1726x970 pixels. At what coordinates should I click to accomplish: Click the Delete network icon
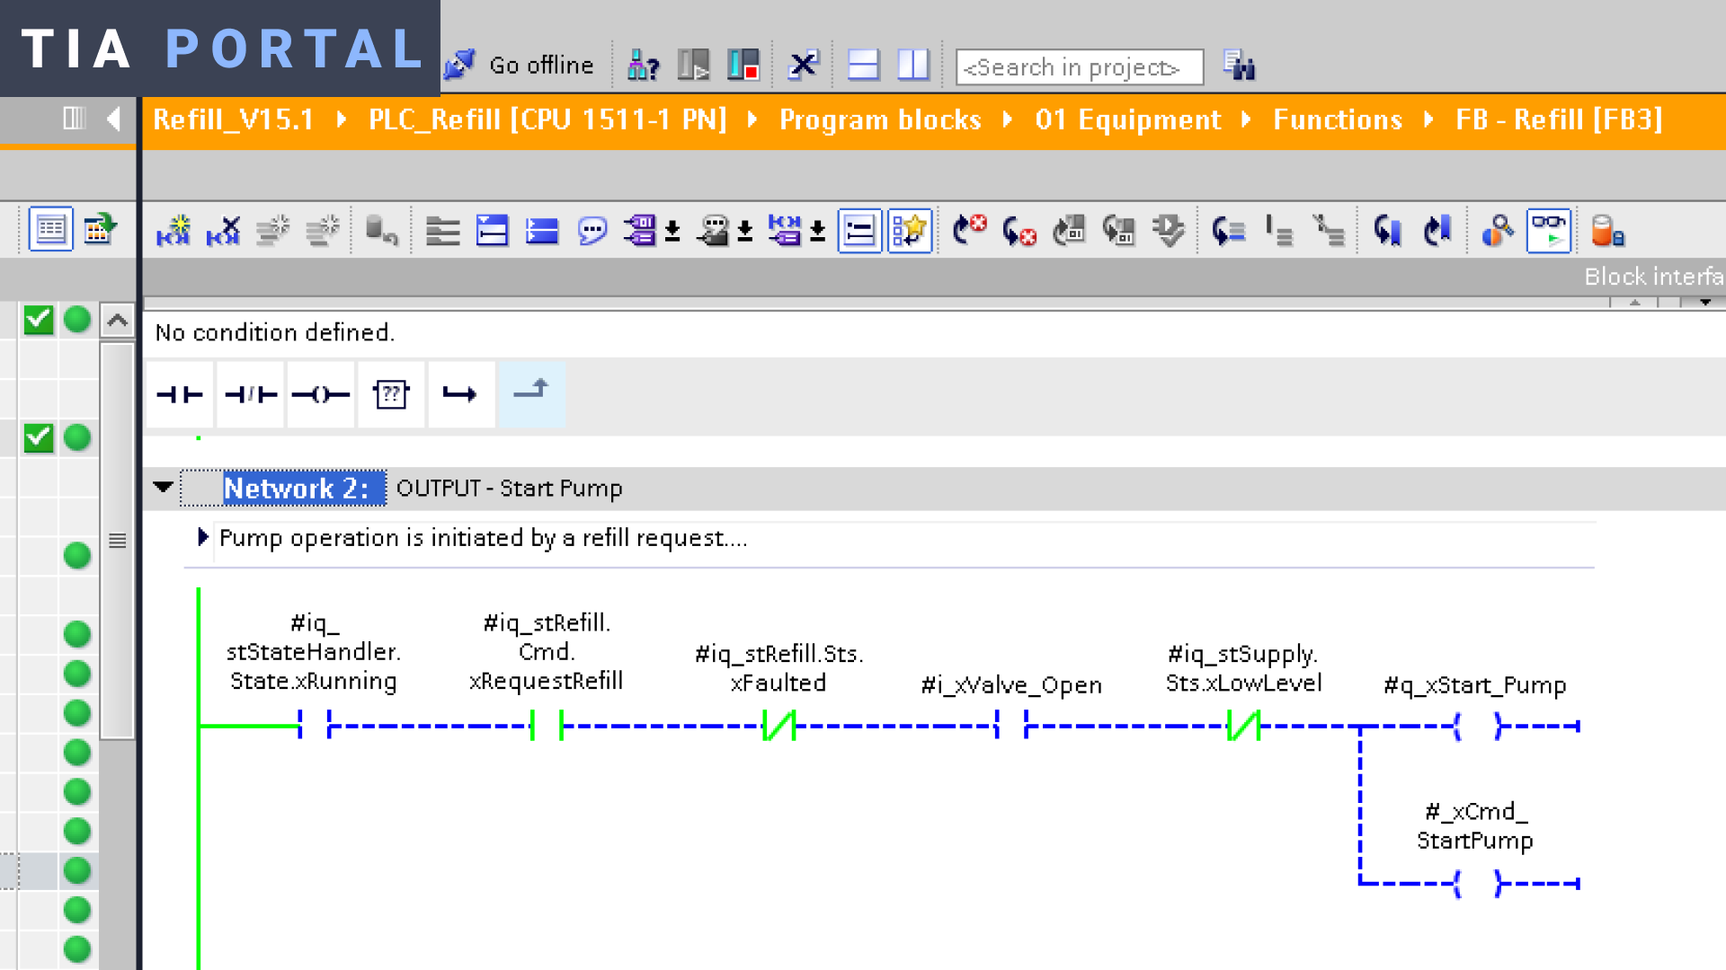point(223,231)
